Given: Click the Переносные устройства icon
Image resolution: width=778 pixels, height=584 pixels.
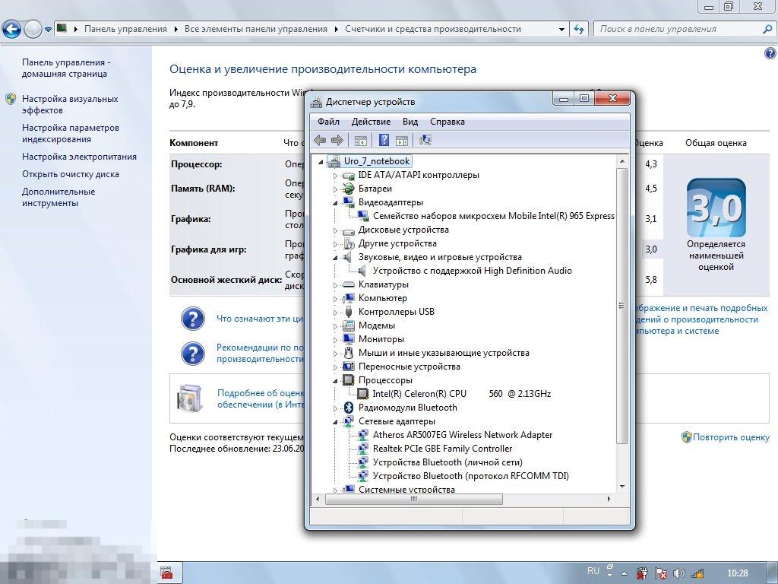Looking at the screenshot, I should pos(349,367).
